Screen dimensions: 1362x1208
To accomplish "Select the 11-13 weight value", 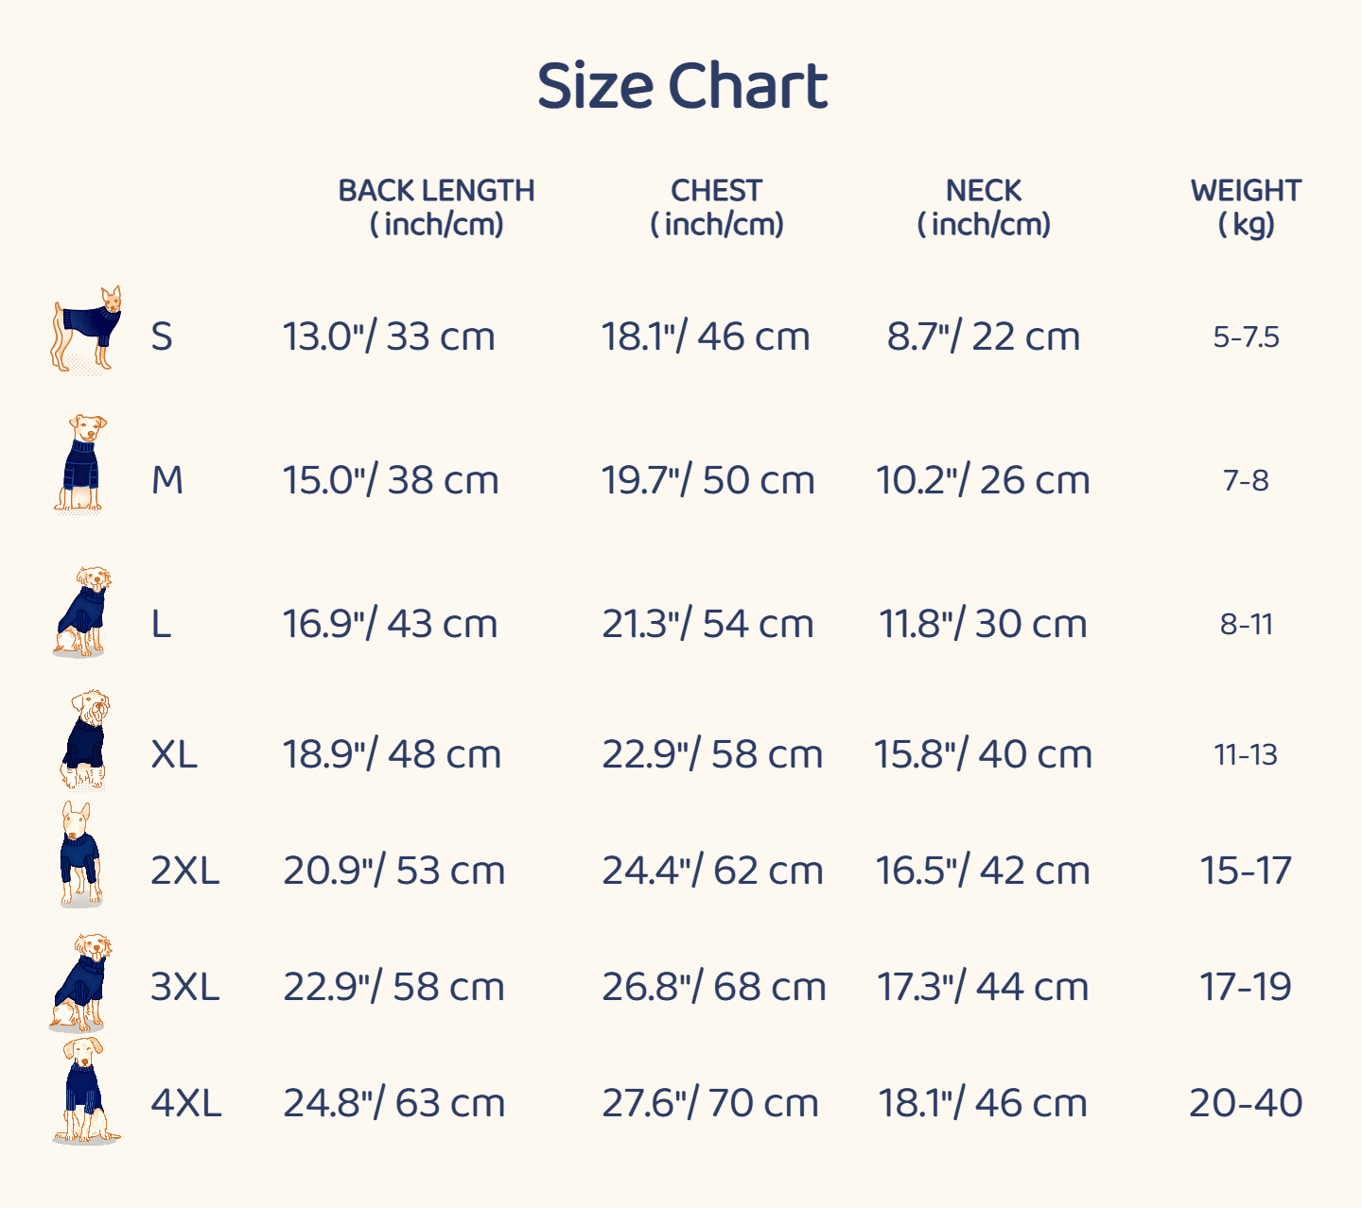I will point(1246,754).
